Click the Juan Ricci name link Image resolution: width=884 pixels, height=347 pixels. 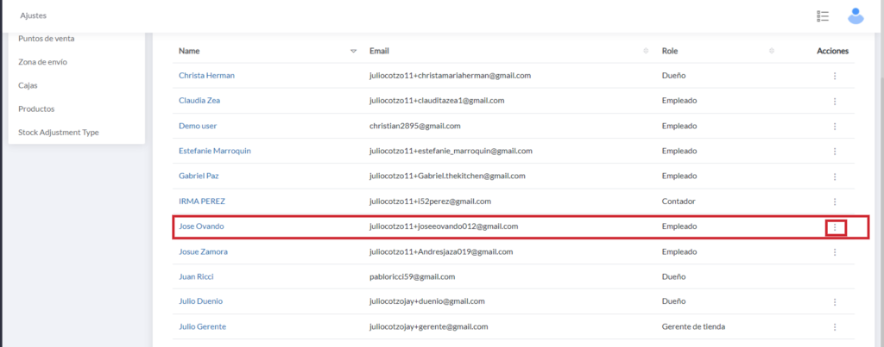196,276
